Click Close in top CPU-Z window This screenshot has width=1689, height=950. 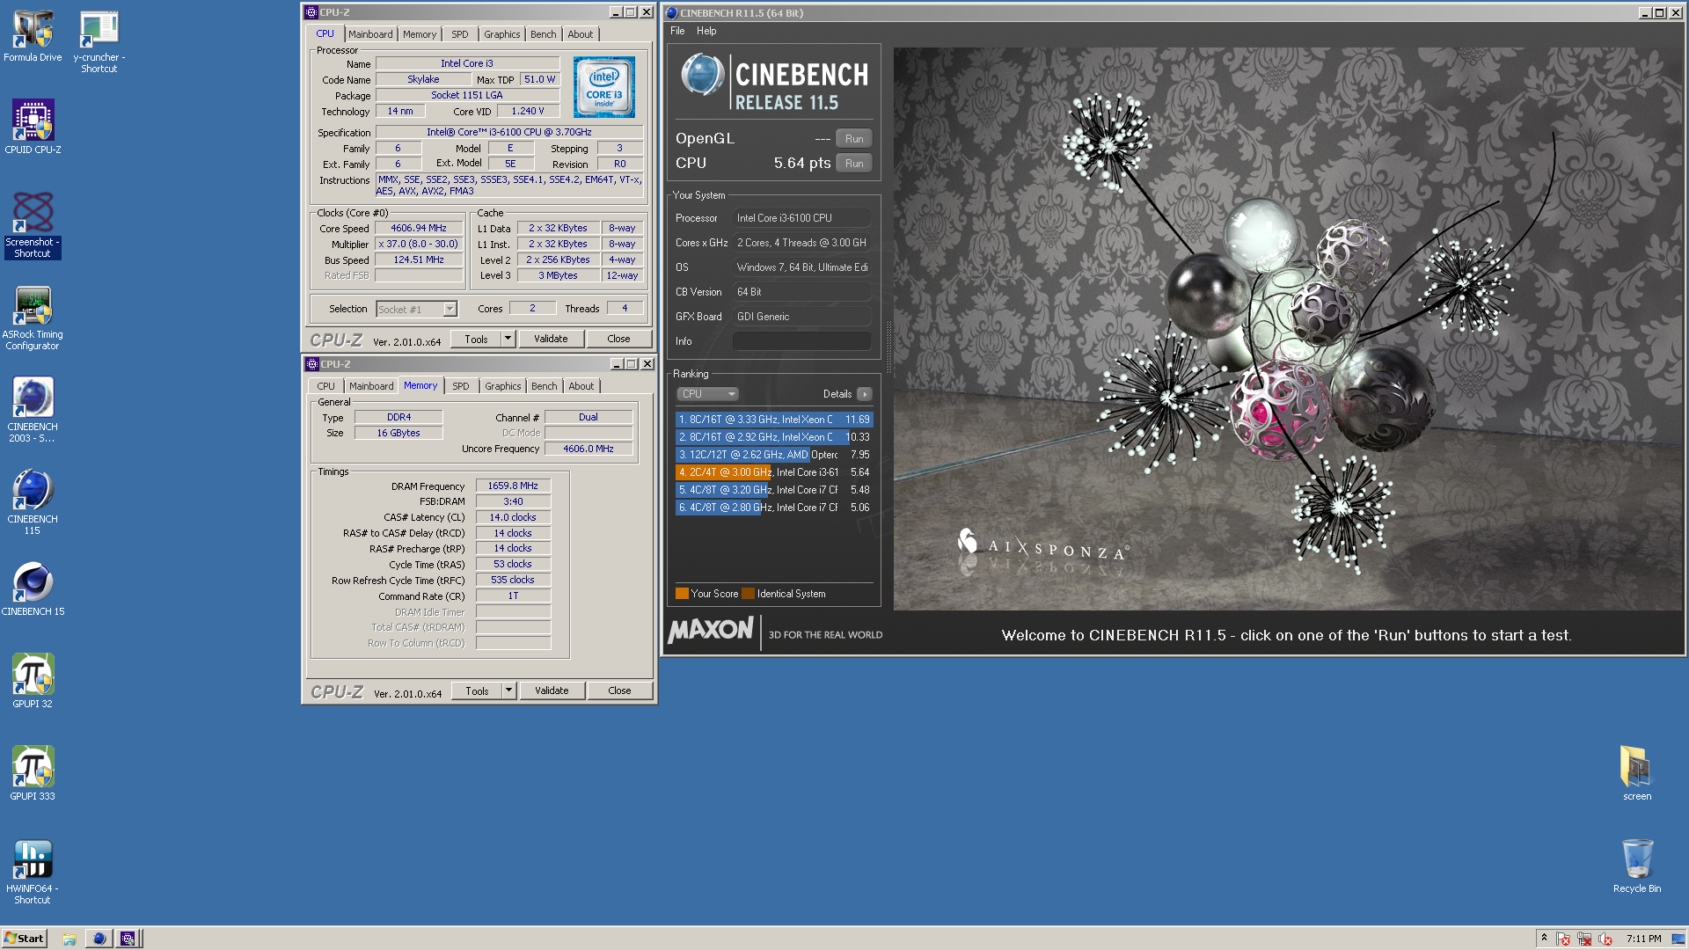618,339
